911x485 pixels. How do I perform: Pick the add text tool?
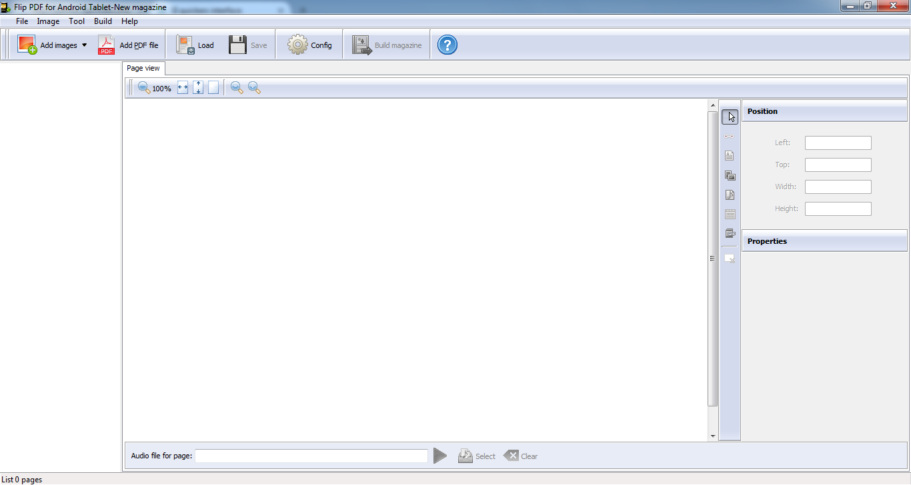coord(730,155)
